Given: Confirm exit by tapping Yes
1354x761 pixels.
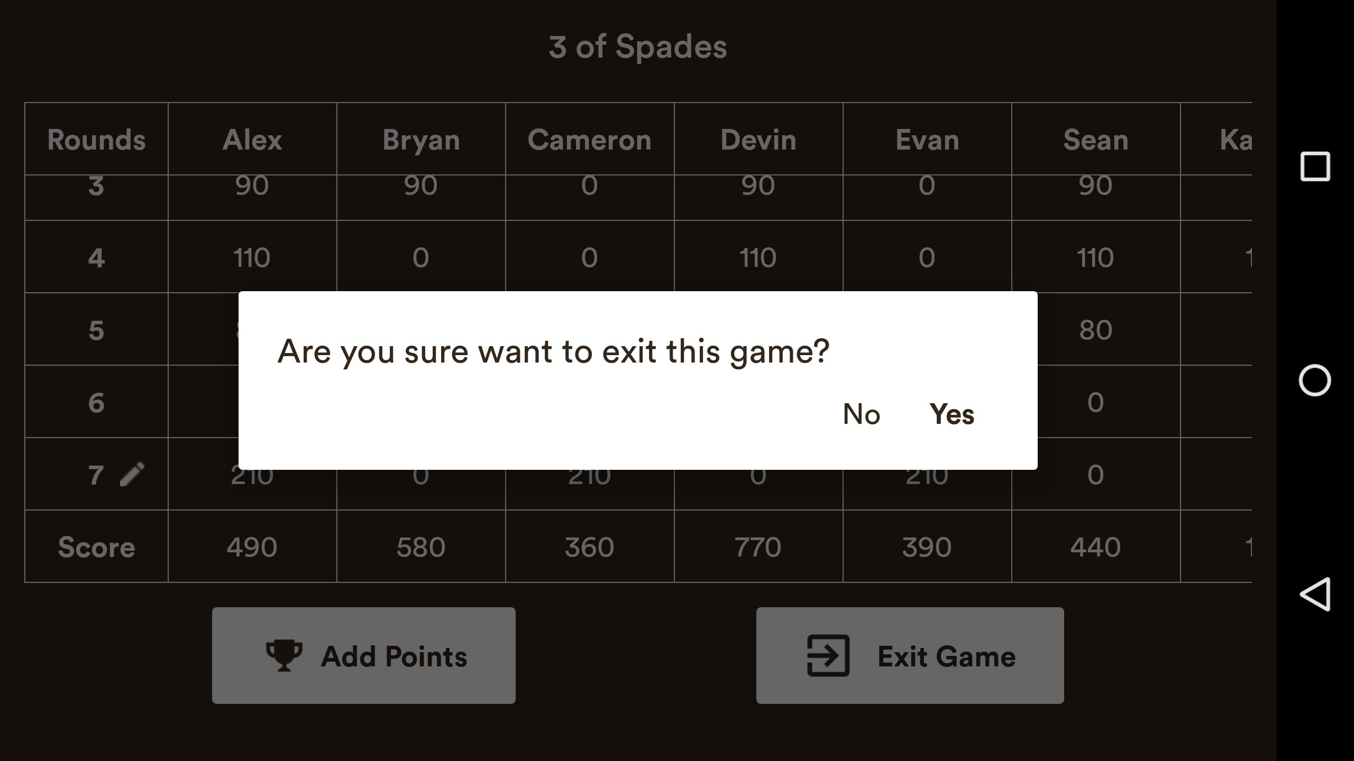Looking at the screenshot, I should pos(952,414).
